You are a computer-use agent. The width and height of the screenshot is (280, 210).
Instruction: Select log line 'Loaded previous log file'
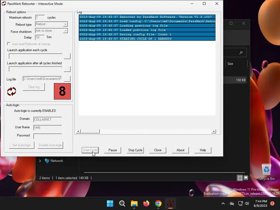point(147,30)
